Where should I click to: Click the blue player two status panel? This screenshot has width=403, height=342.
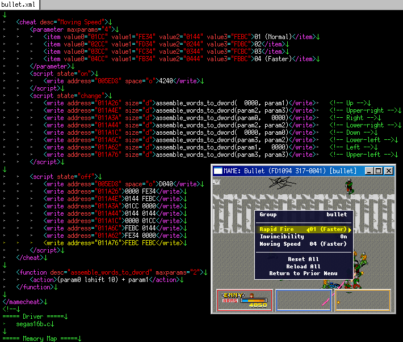click(x=303, y=300)
